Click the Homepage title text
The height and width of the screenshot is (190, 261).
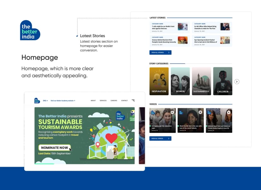[x=40, y=58]
